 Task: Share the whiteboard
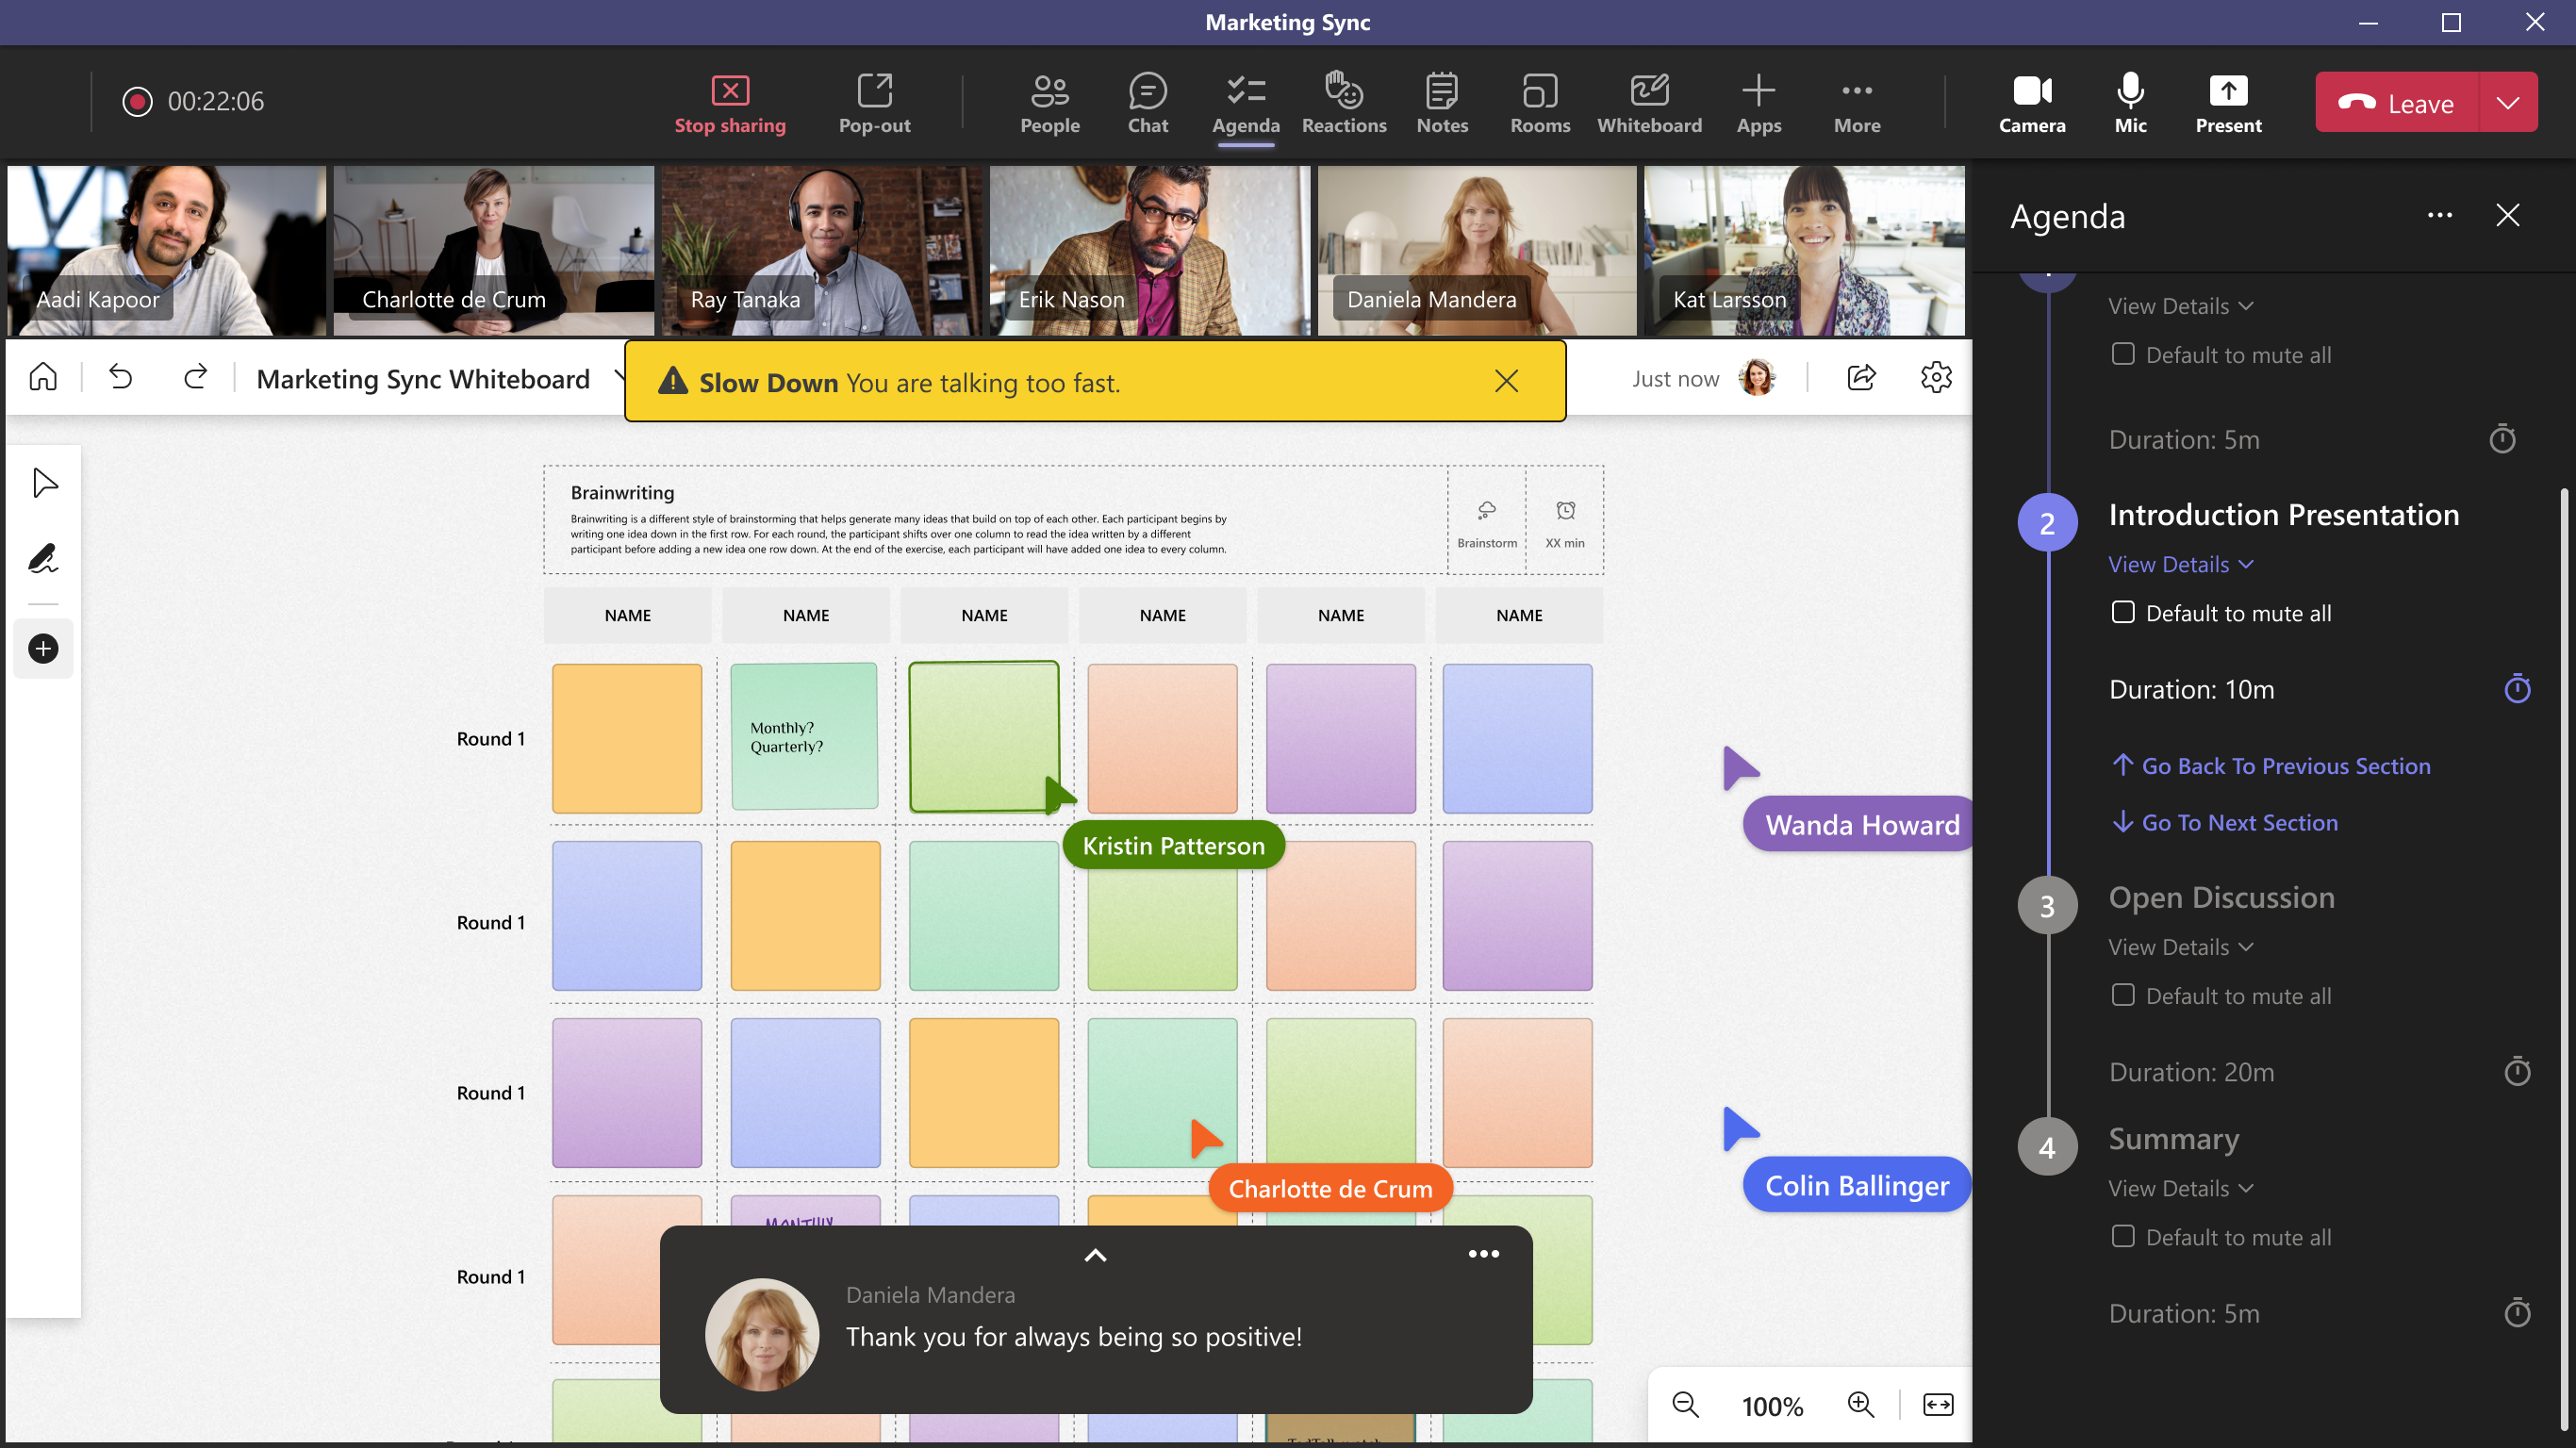point(1861,378)
